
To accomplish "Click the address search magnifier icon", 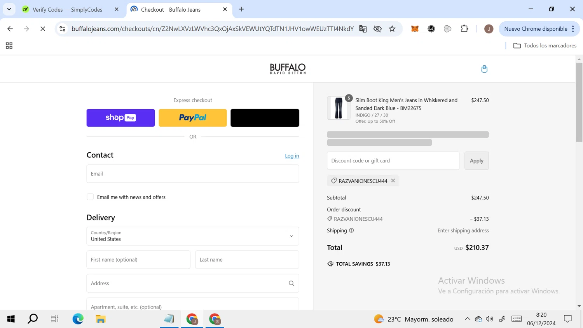I will click(x=291, y=283).
